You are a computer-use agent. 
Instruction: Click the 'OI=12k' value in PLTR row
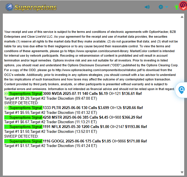click(x=116, y=108)
